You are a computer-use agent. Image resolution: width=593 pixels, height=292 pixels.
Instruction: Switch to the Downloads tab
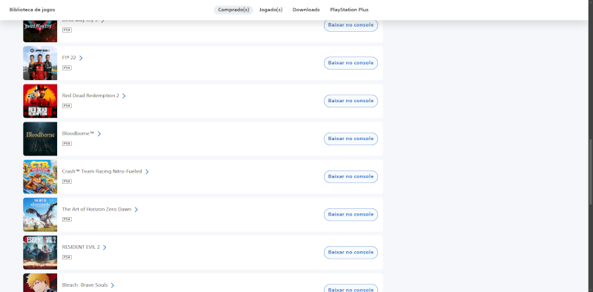(306, 10)
